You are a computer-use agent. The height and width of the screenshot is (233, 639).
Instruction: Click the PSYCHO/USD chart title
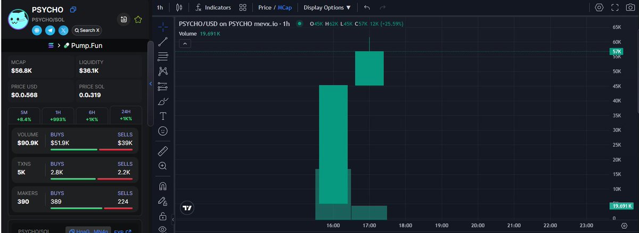pos(234,23)
